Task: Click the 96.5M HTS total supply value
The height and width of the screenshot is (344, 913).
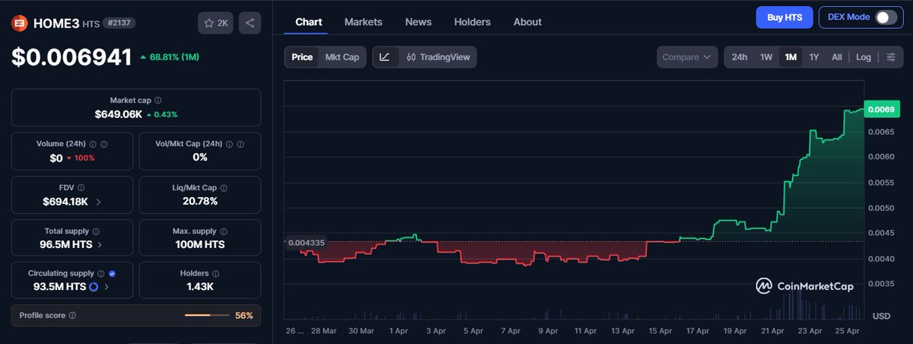Action: (67, 244)
